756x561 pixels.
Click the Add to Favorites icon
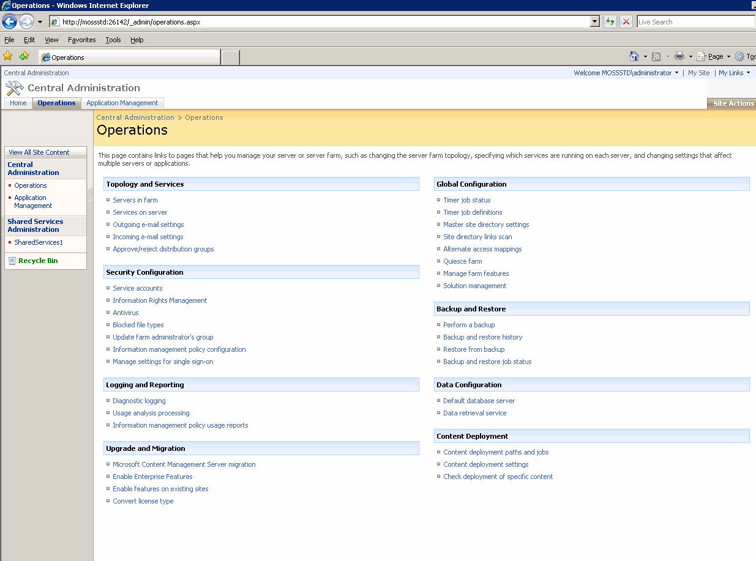click(24, 56)
